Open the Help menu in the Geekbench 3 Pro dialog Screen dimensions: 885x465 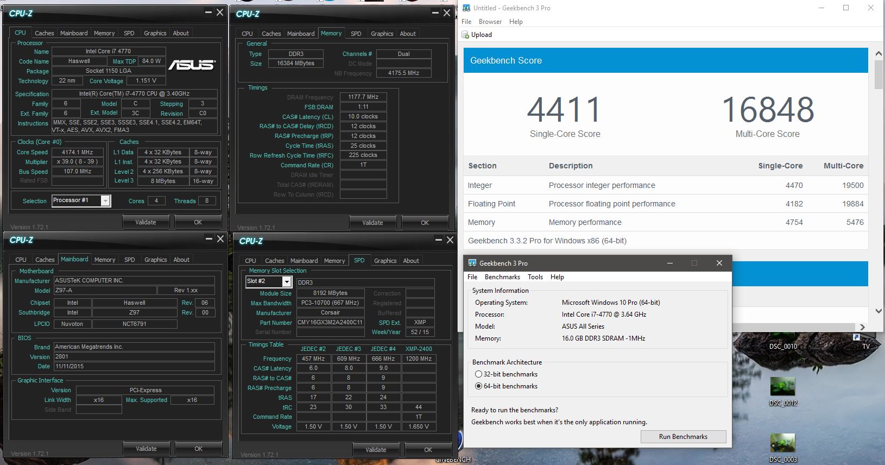(557, 277)
